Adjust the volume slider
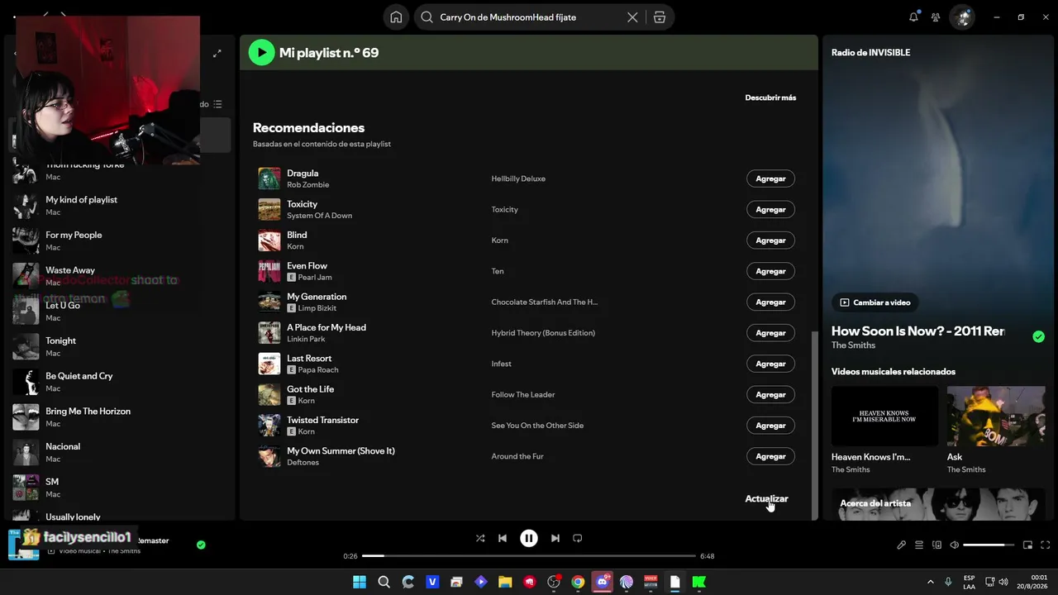This screenshot has width=1058, height=595. (x=989, y=545)
